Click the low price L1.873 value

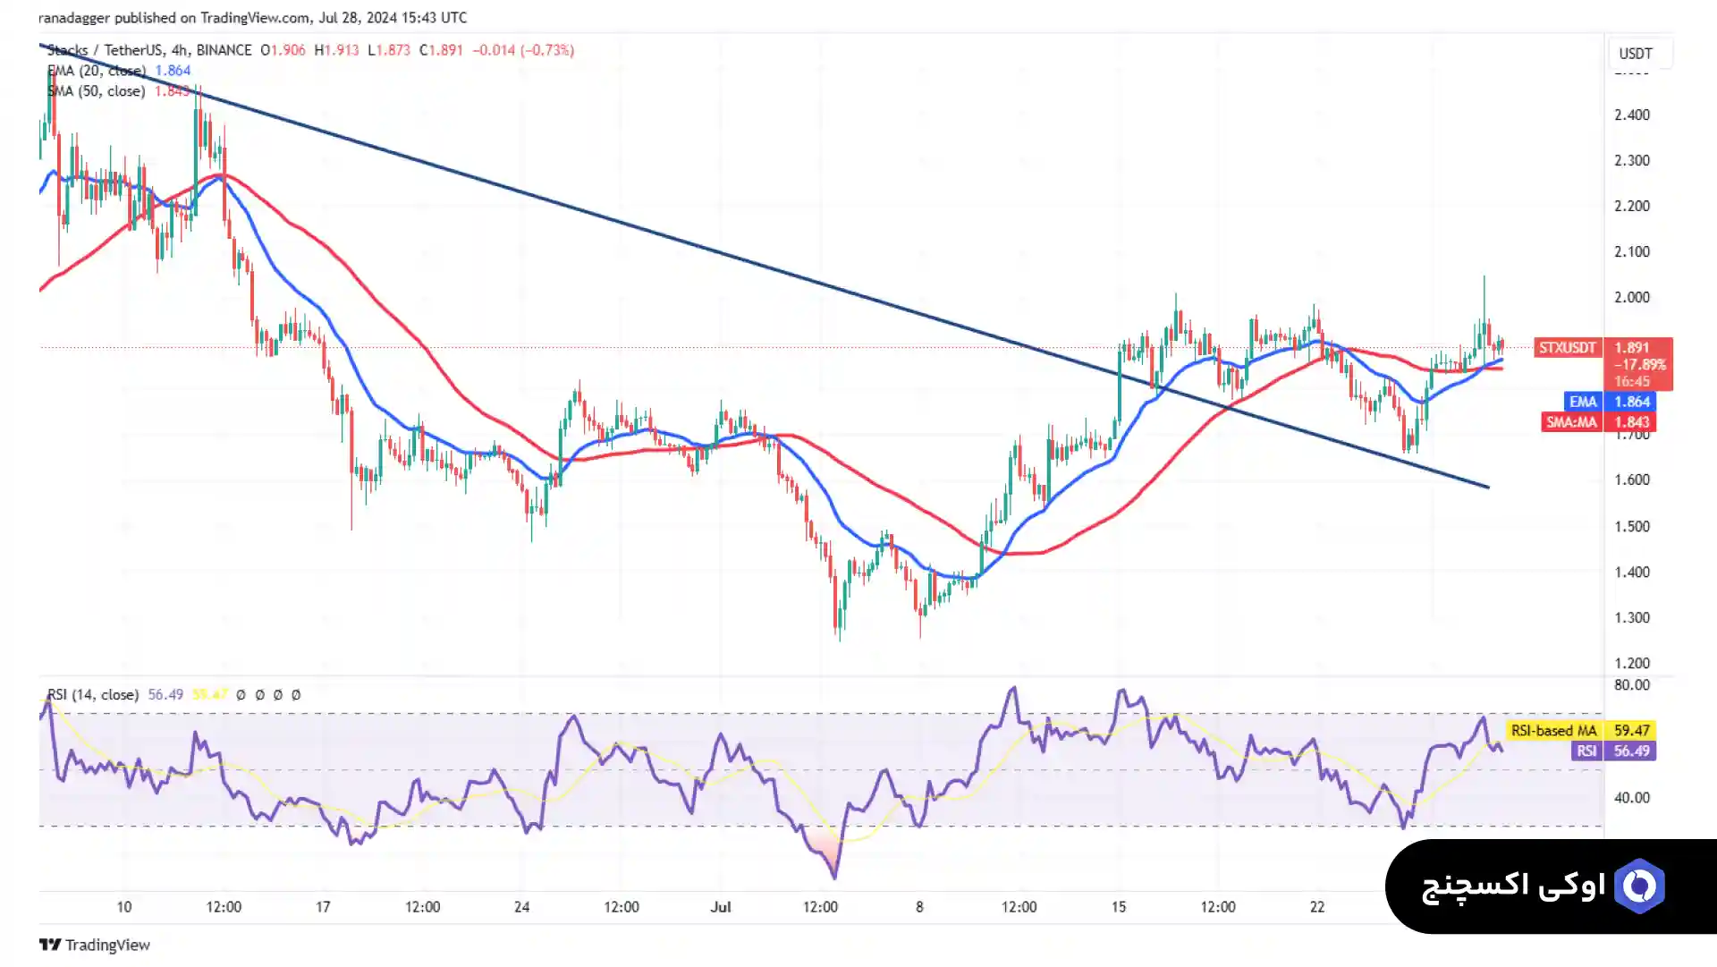[389, 50]
